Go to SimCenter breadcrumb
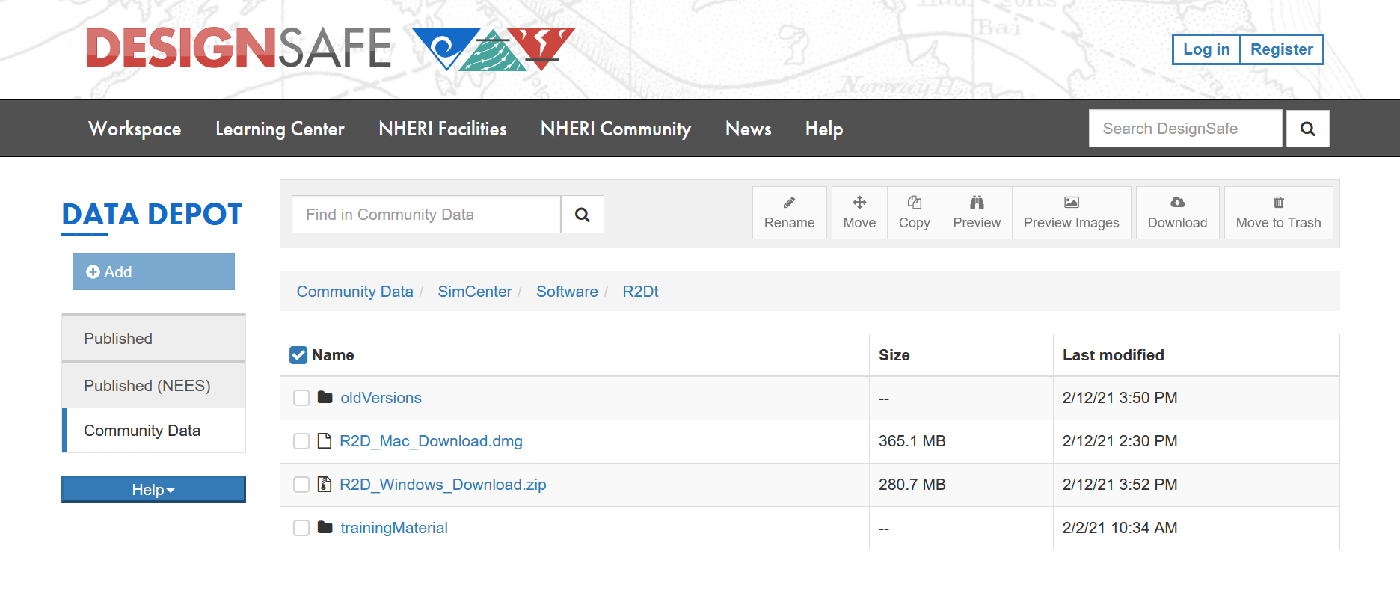This screenshot has width=1400, height=593. pos(475,292)
